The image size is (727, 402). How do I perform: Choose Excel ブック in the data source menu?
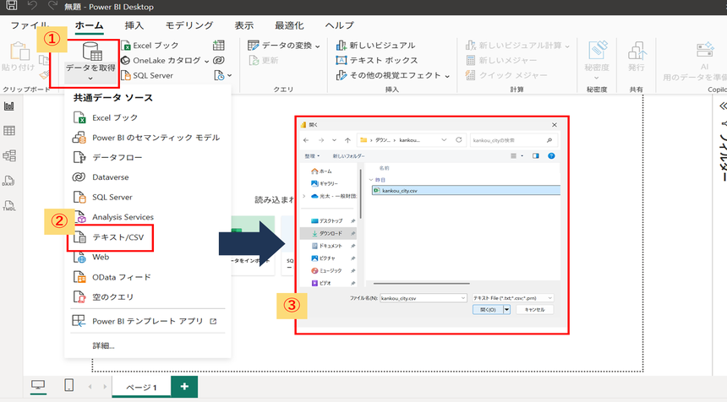[x=147, y=117]
